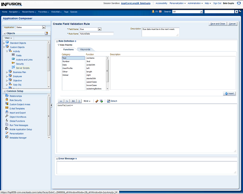
Task: Click the validate script icon beside eraser
Action: click(101, 101)
